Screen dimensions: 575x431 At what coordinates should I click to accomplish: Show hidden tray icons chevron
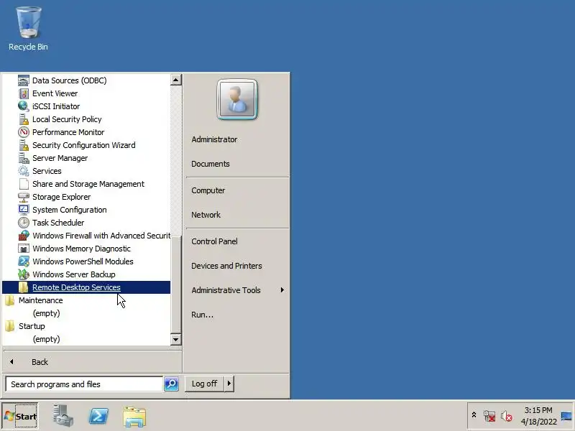(x=474, y=415)
